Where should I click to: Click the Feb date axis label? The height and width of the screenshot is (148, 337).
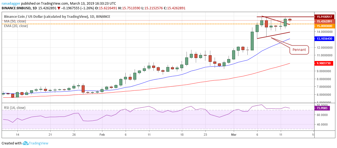(x=102, y=135)
